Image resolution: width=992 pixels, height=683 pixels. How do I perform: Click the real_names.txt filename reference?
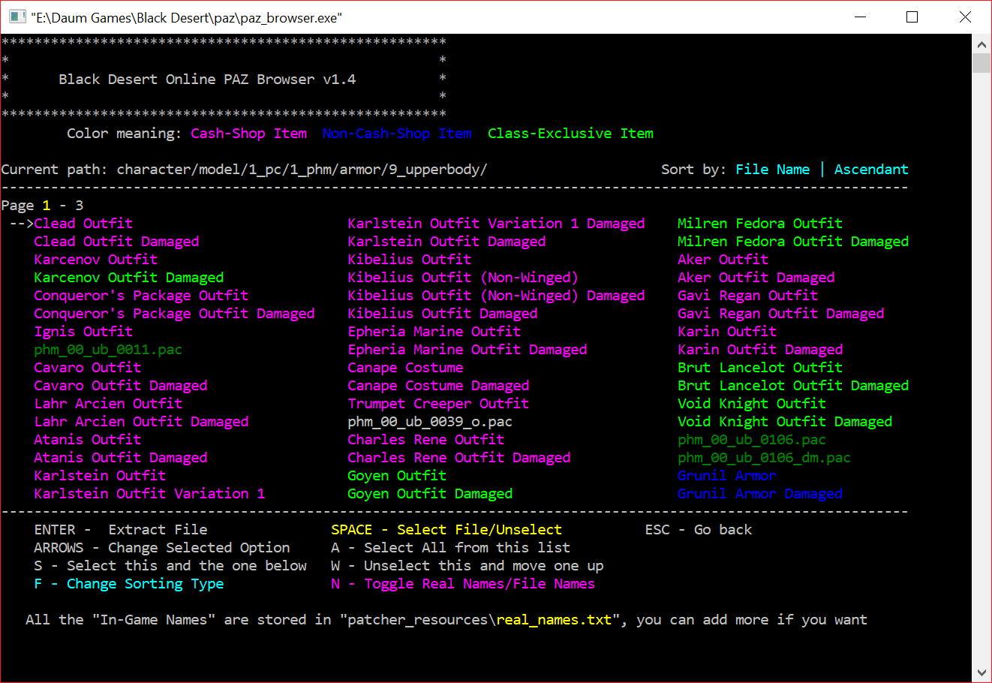(x=555, y=619)
